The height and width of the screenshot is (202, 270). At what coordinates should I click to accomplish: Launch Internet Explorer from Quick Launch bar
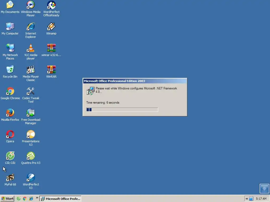(31, 199)
